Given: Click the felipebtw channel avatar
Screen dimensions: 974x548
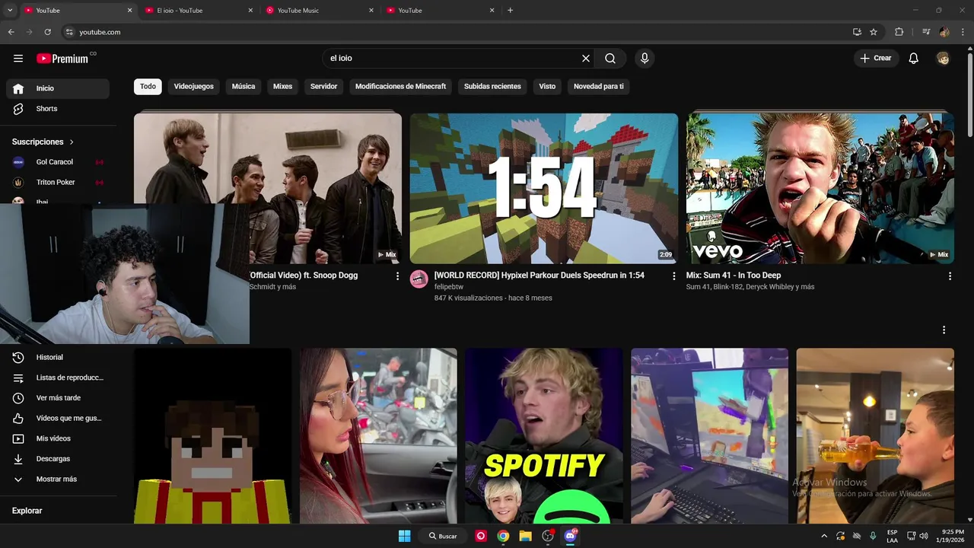Looking at the screenshot, I should [x=419, y=279].
